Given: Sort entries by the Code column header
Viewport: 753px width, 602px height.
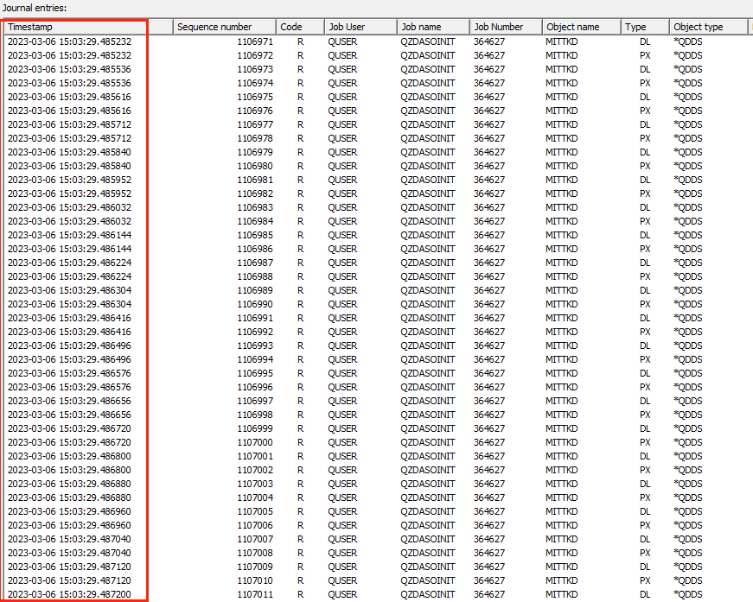Looking at the screenshot, I should [x=300, y=27].
